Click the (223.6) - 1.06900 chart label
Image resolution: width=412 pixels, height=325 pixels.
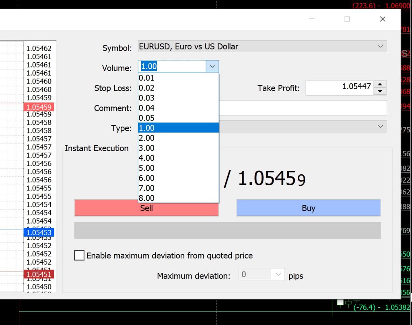tap(381, 6)
